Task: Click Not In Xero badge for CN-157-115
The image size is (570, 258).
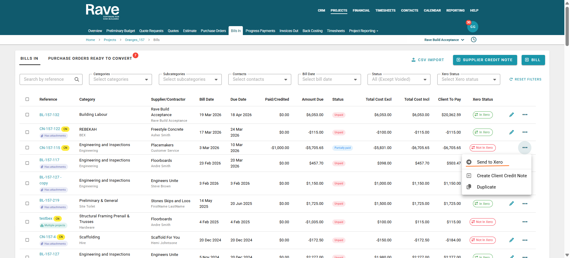Action: coord(482,148)
